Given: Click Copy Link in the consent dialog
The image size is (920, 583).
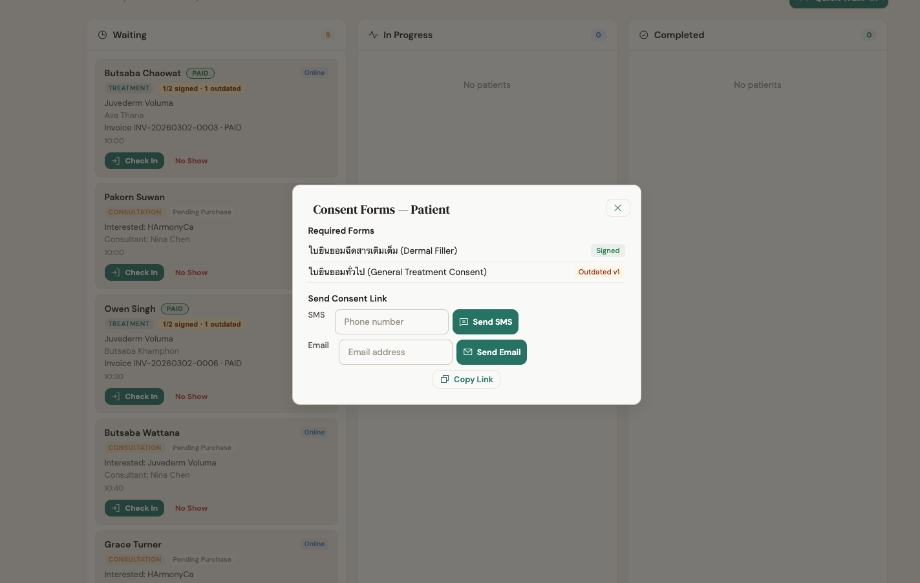Looking at the screenshot, I should (466, 379).
